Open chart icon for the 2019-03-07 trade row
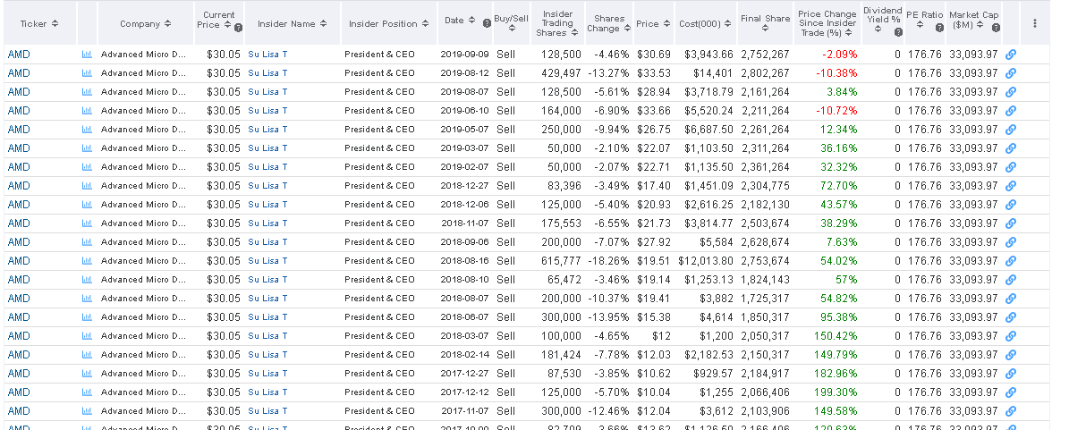This screenshot has width=1069, height=430. pyautogui.click(x=87, y=148)
